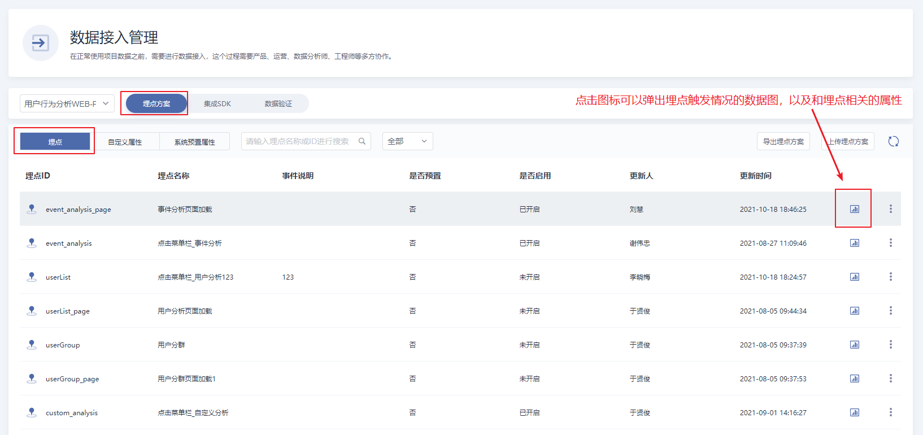Viewport: 923px width, 435px height.
Task: Open more-options menu for userGroup_page row
Action: (x=891, y=379)
